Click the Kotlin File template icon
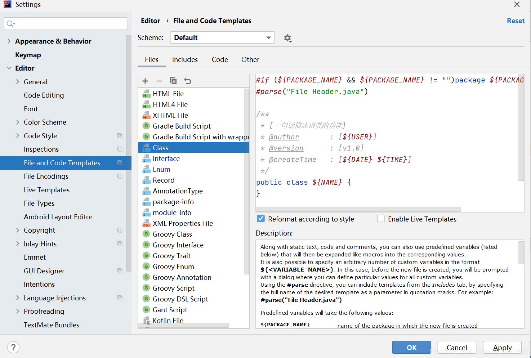The image size is (531, 358). coord(146,321)
